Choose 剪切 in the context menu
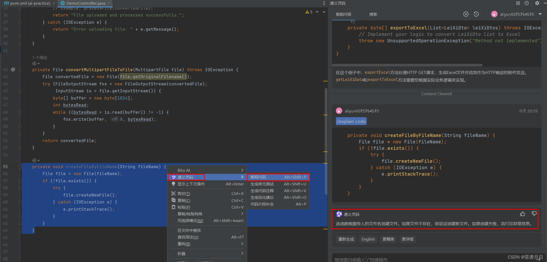 207,193
